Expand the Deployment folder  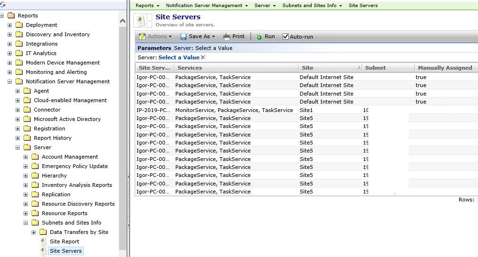click(9, 25)
